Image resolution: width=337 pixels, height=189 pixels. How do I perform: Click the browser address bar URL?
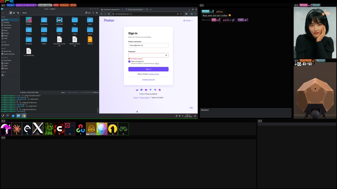[124, 14]
